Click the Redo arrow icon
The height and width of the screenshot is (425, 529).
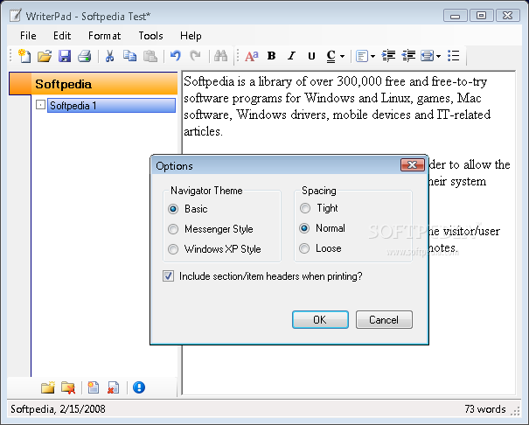pyautogui.click(x=195, y=56)
